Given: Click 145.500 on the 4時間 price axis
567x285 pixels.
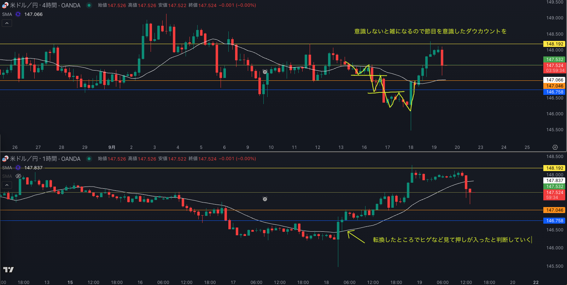Looking at the screenshot, I should pos(555,129).
